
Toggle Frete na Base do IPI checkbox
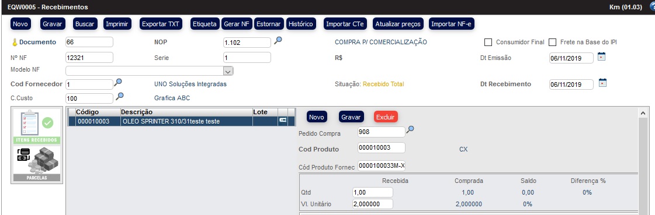tap(553, 42)
